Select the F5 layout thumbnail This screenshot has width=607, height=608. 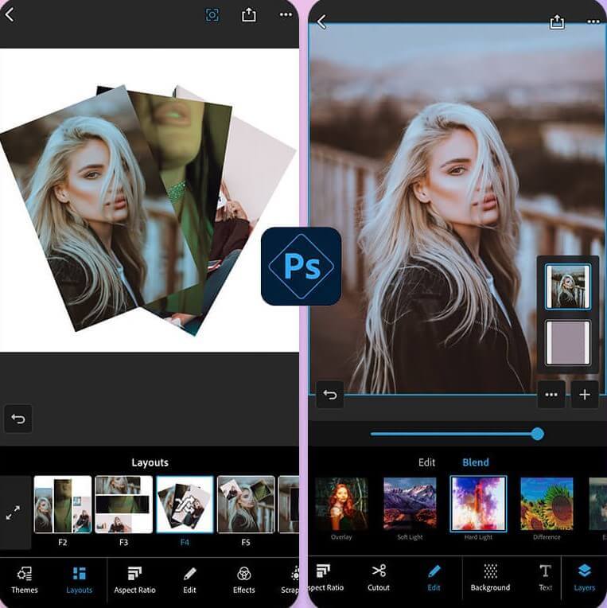tap(246, 505)
